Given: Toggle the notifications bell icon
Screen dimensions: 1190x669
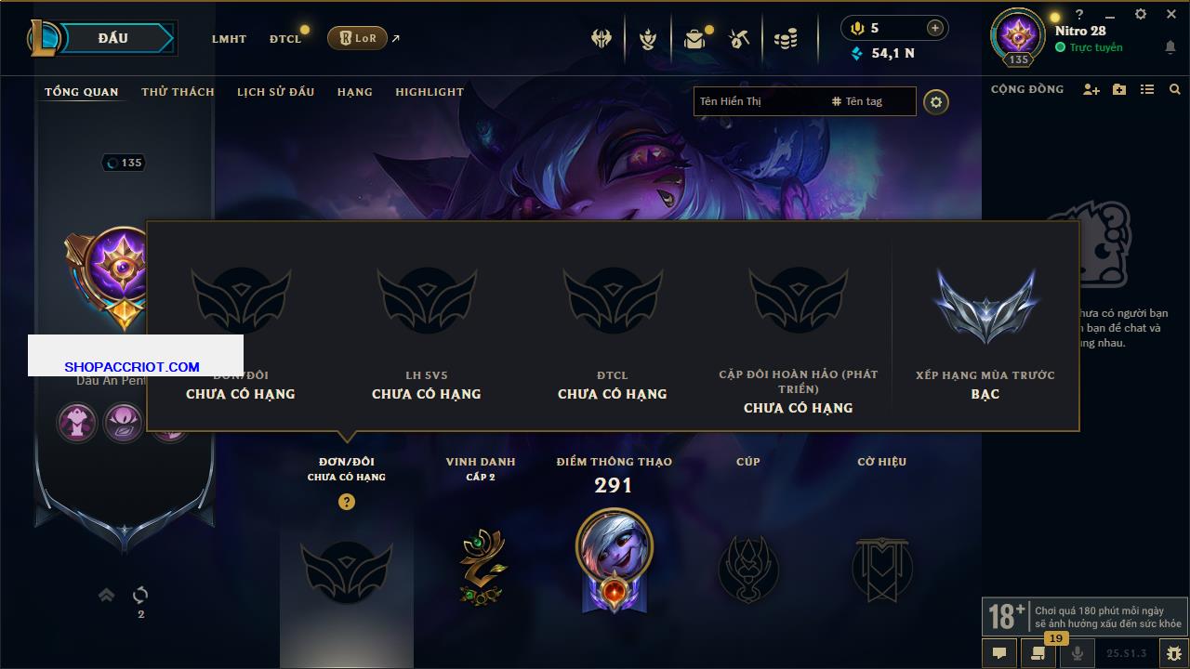Looking at the screenshot, I should click(1170, 47).
